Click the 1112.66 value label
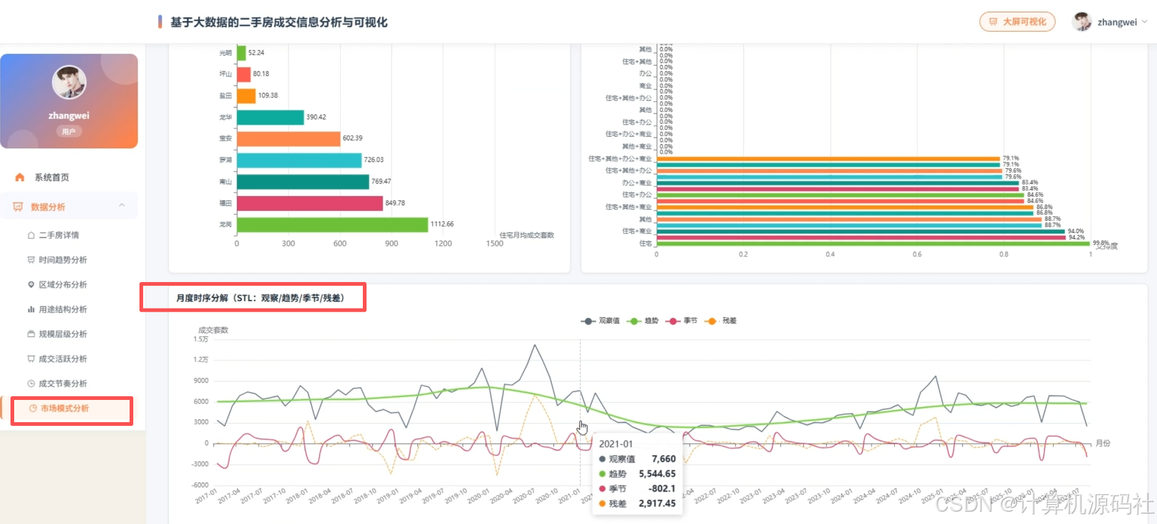 point(442,224)
